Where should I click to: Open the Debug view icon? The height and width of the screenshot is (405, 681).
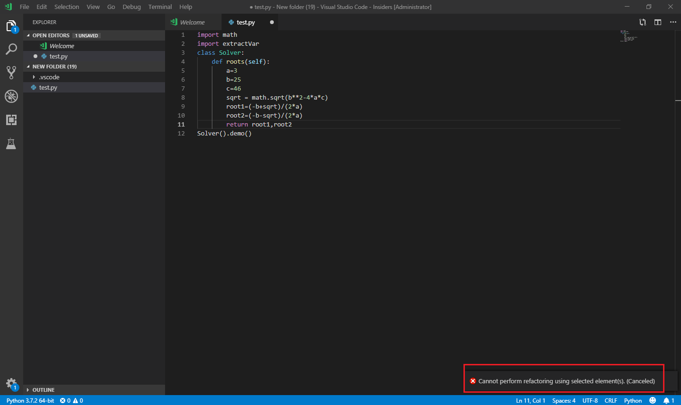coord(11,96)
